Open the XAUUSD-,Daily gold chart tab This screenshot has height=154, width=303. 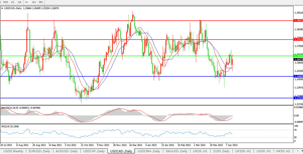pos(177,151)
